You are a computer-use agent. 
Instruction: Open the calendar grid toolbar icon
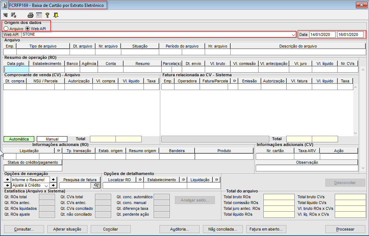point(39,15)
